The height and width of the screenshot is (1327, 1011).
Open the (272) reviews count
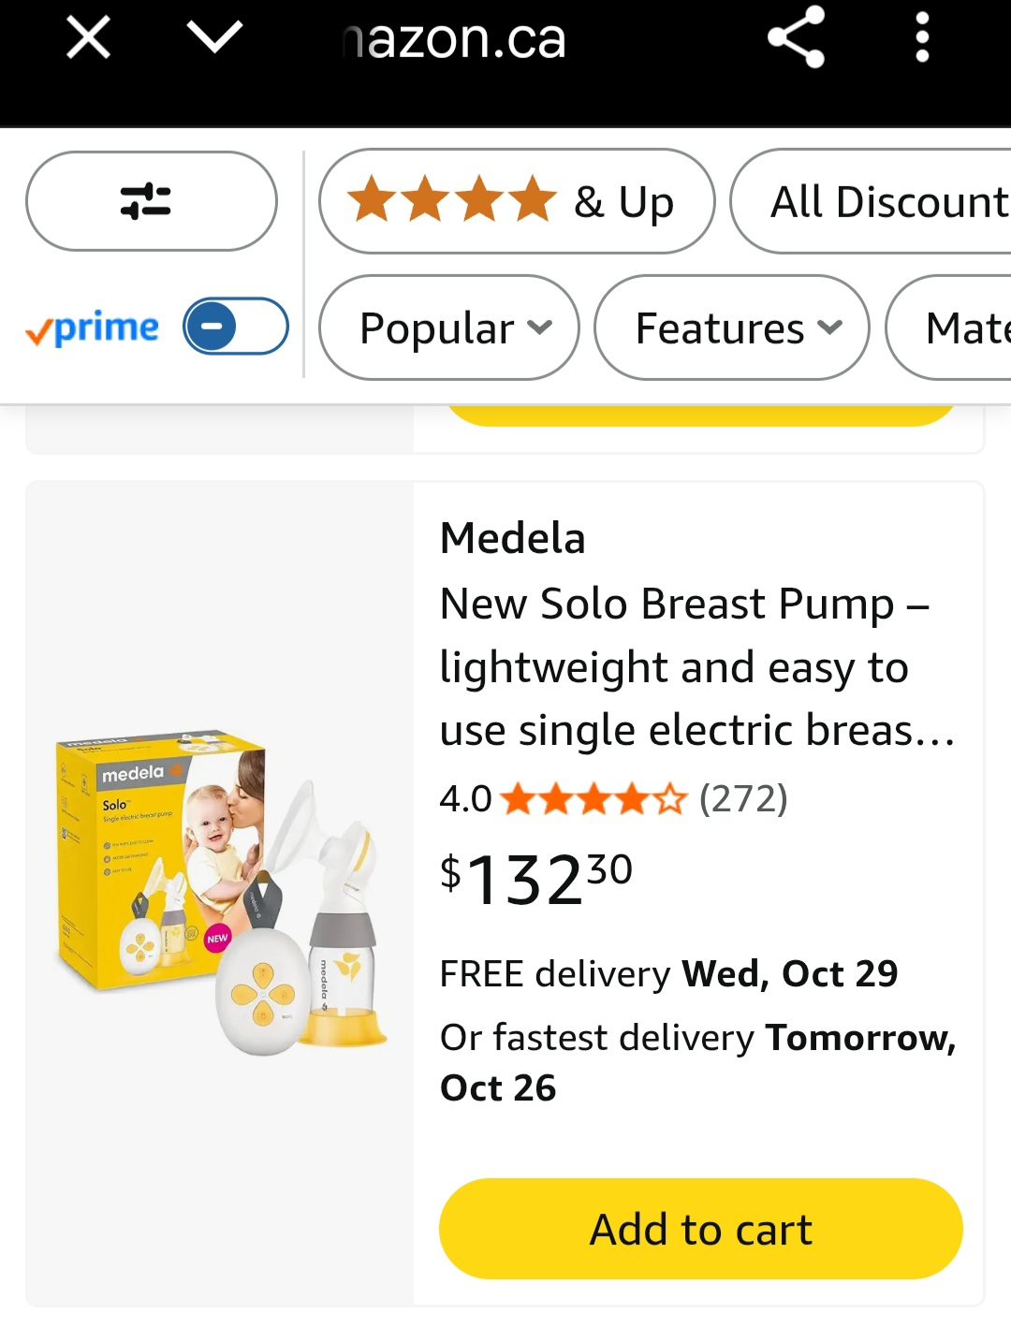tap(743, 799)
